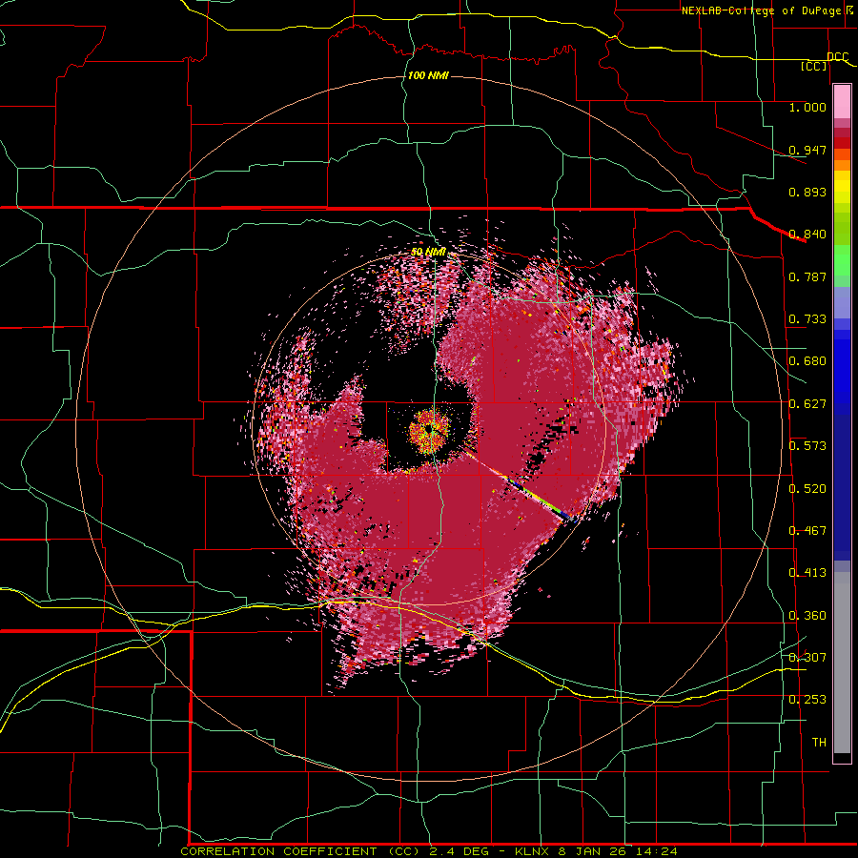Screen dimensions: 858x858
Task: Click the KLNX station identifier in the caption
Action: point(534,851)
